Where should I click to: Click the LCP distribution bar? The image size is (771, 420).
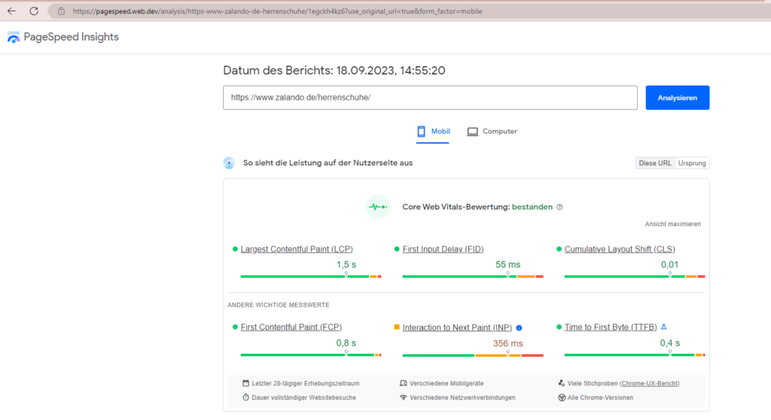(x=311, y=276)
